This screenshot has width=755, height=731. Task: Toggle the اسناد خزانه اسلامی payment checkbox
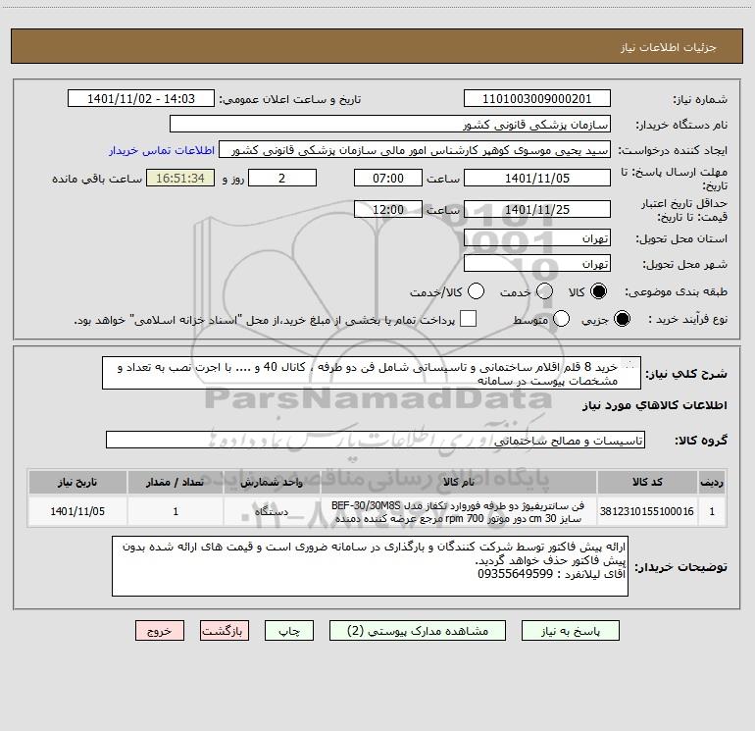pos(468,319)
